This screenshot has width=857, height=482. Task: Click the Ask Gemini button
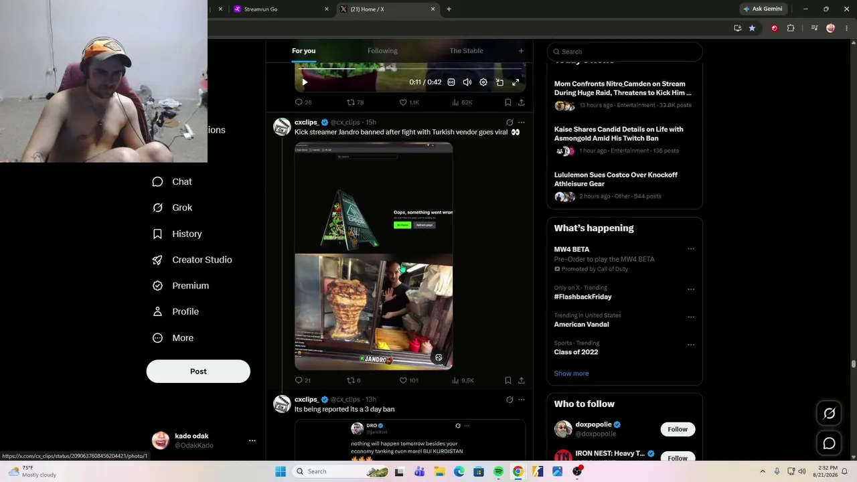pyautogui.click(x=763, y=9)
